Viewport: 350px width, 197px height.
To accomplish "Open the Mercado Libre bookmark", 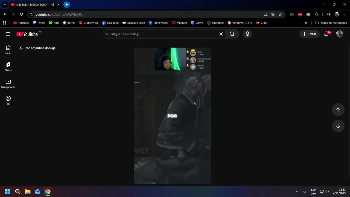I will click(x=134, y=23).
